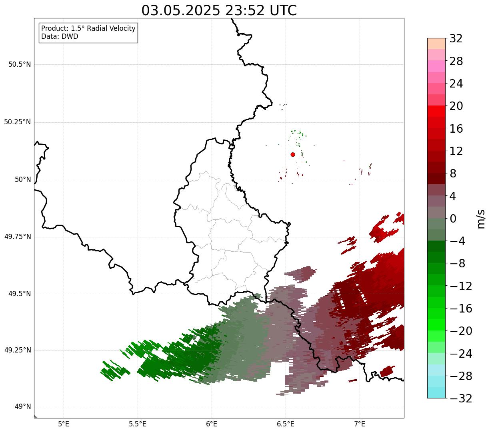
Task: Click the bright green swatch above −20
Action: (436, 325)
